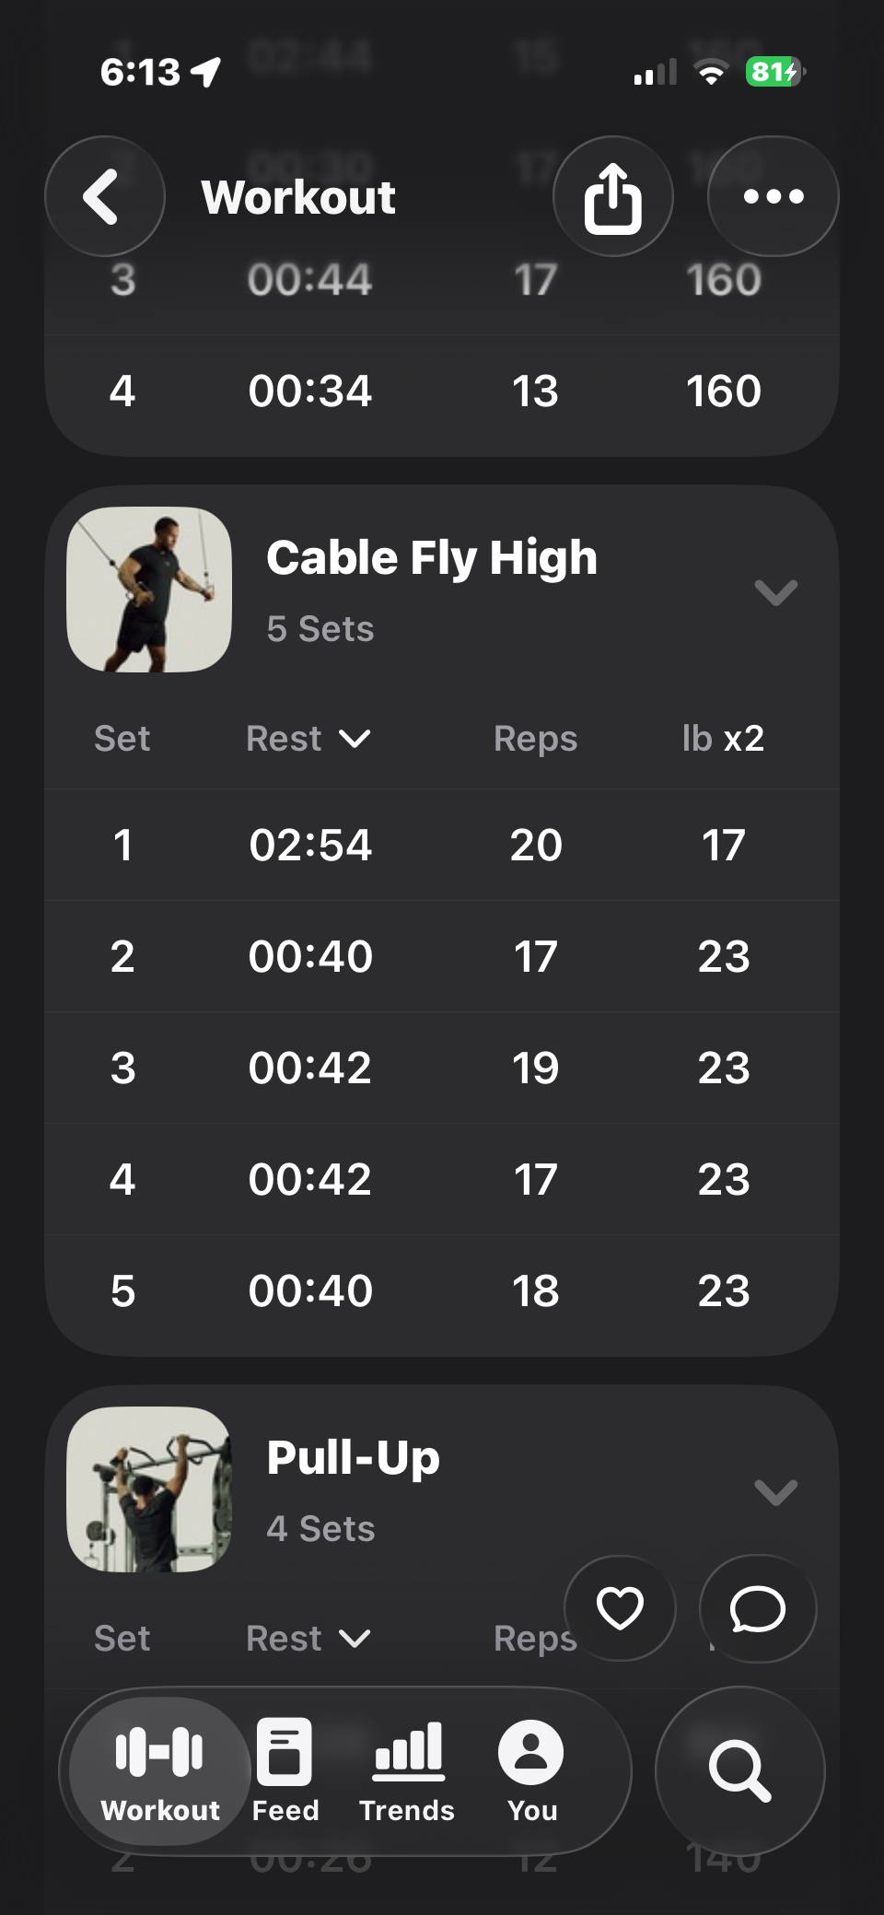Tap the Pull-Up exercise thumbnail
The height and width of the screenshot is (1915, 884).
(149, 1489)
